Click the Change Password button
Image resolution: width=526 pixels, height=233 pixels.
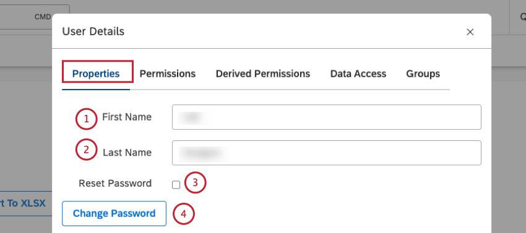click(x=114, y=214)
